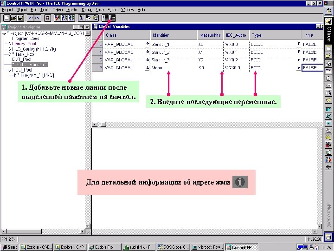Click the active FALSE cell in Motor row
The width and height of the screenshot is (334, 251).
click(313, 68)
